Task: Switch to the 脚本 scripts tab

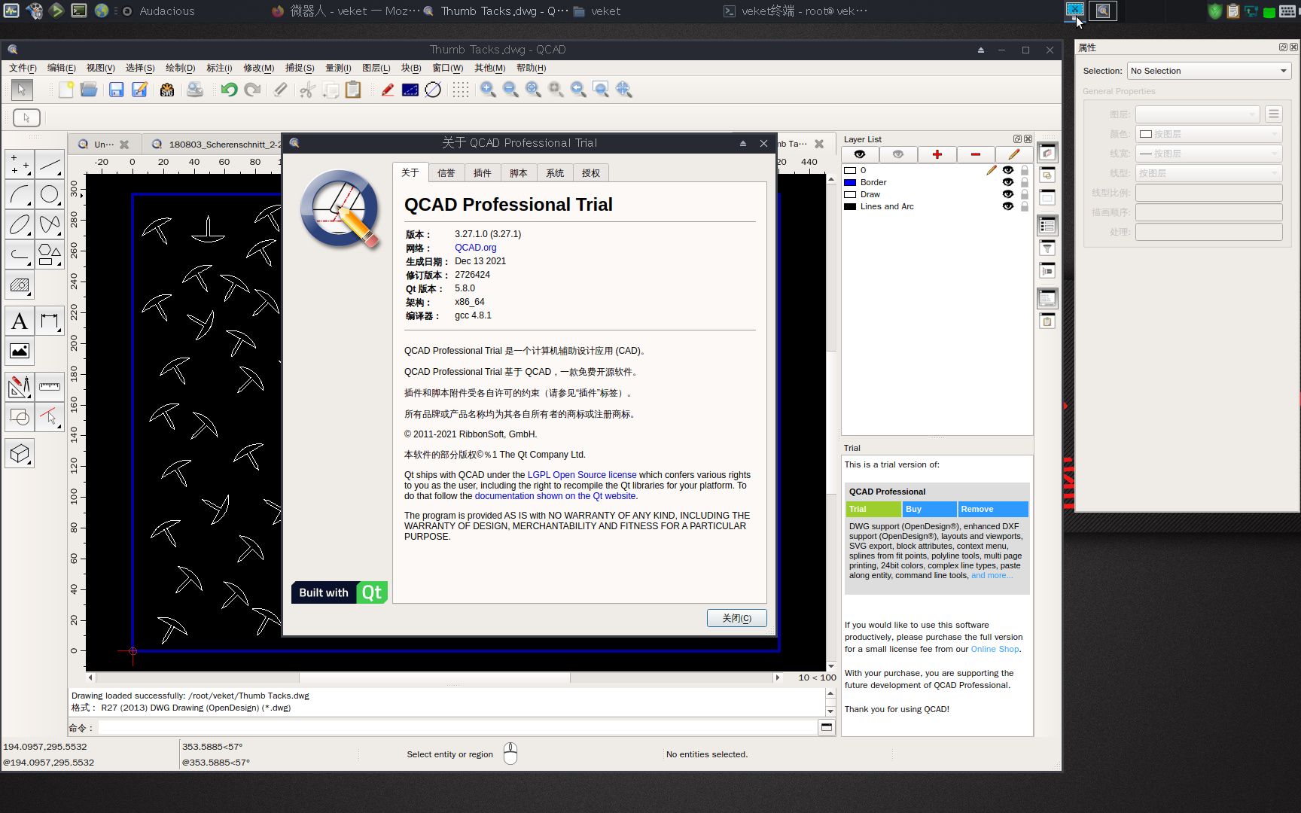Action: click(x=519, y=173)
